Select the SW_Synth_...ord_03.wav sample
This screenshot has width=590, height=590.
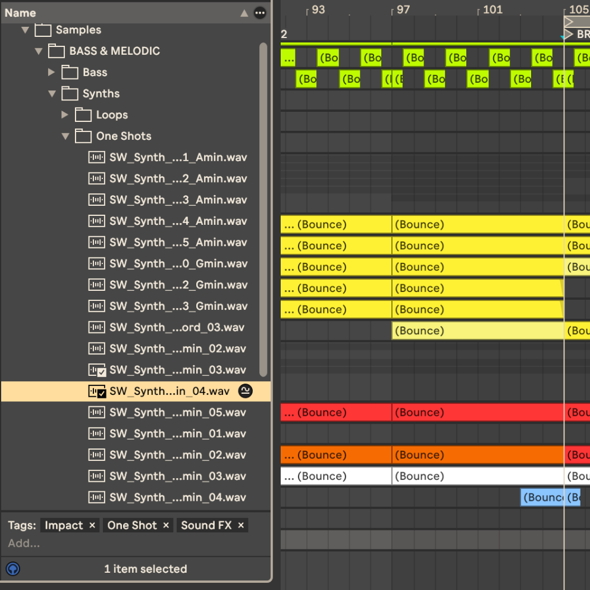click(177, 327)
